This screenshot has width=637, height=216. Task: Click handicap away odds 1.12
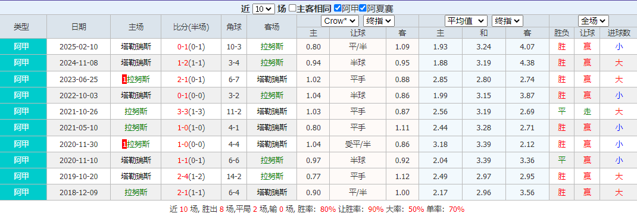(402, 177)
